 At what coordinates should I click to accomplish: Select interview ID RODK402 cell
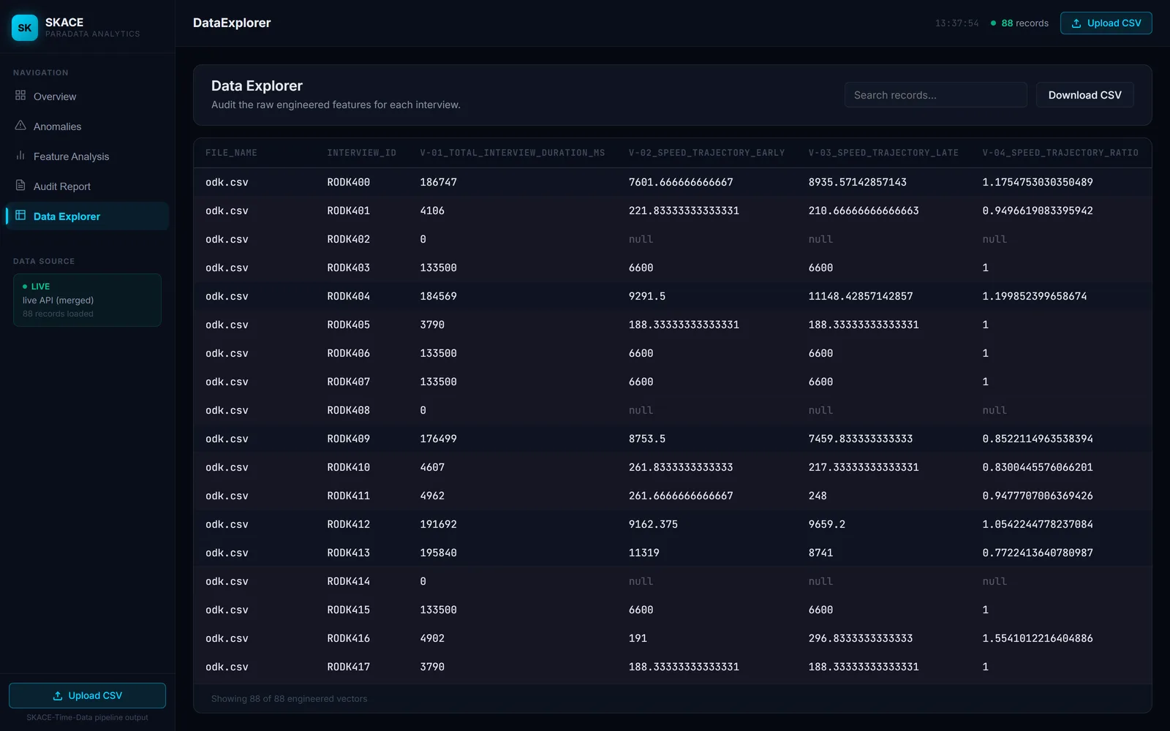pyautogui.click(x=348, y=239)
